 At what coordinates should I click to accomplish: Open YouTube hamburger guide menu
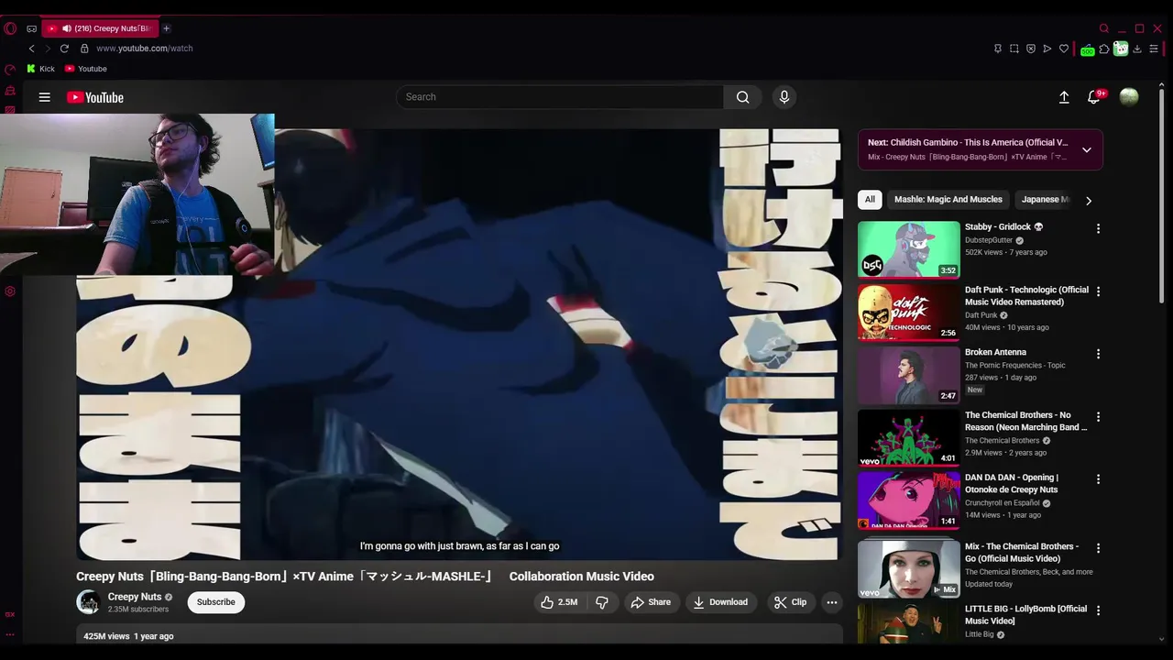point(44,97)
